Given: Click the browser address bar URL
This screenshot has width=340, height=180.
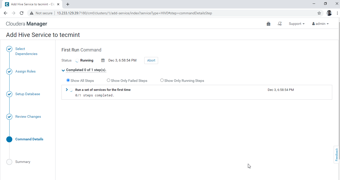Looking at the screenshot, I should point(134,13).
